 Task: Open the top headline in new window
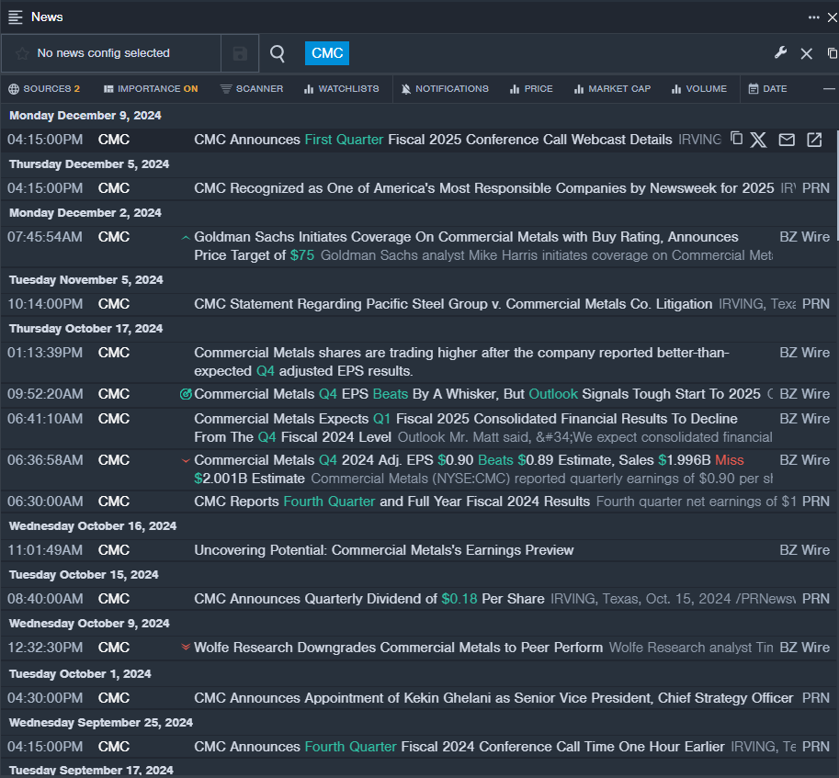click(x=814, y=140)
